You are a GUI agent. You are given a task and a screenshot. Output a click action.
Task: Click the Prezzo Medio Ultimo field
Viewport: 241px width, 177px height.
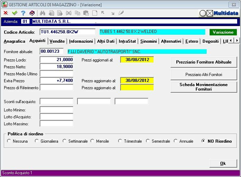click(56, 74)
